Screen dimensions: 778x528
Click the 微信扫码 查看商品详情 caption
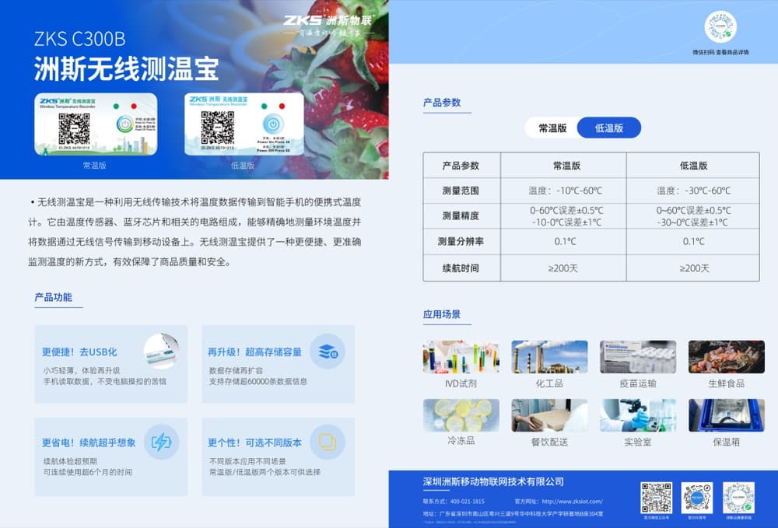pyautogui.click(x=720, y=52)
